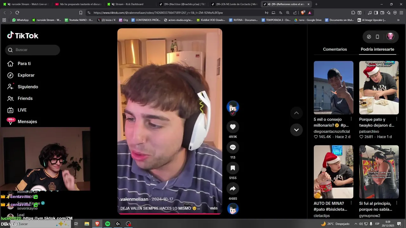Share the video with the arrow icon
Screen dimensions: 406x228
tap(232, 189)
